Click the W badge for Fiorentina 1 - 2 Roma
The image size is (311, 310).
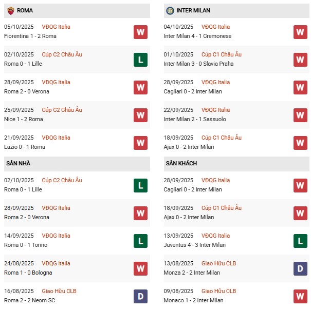coord(140,32)
